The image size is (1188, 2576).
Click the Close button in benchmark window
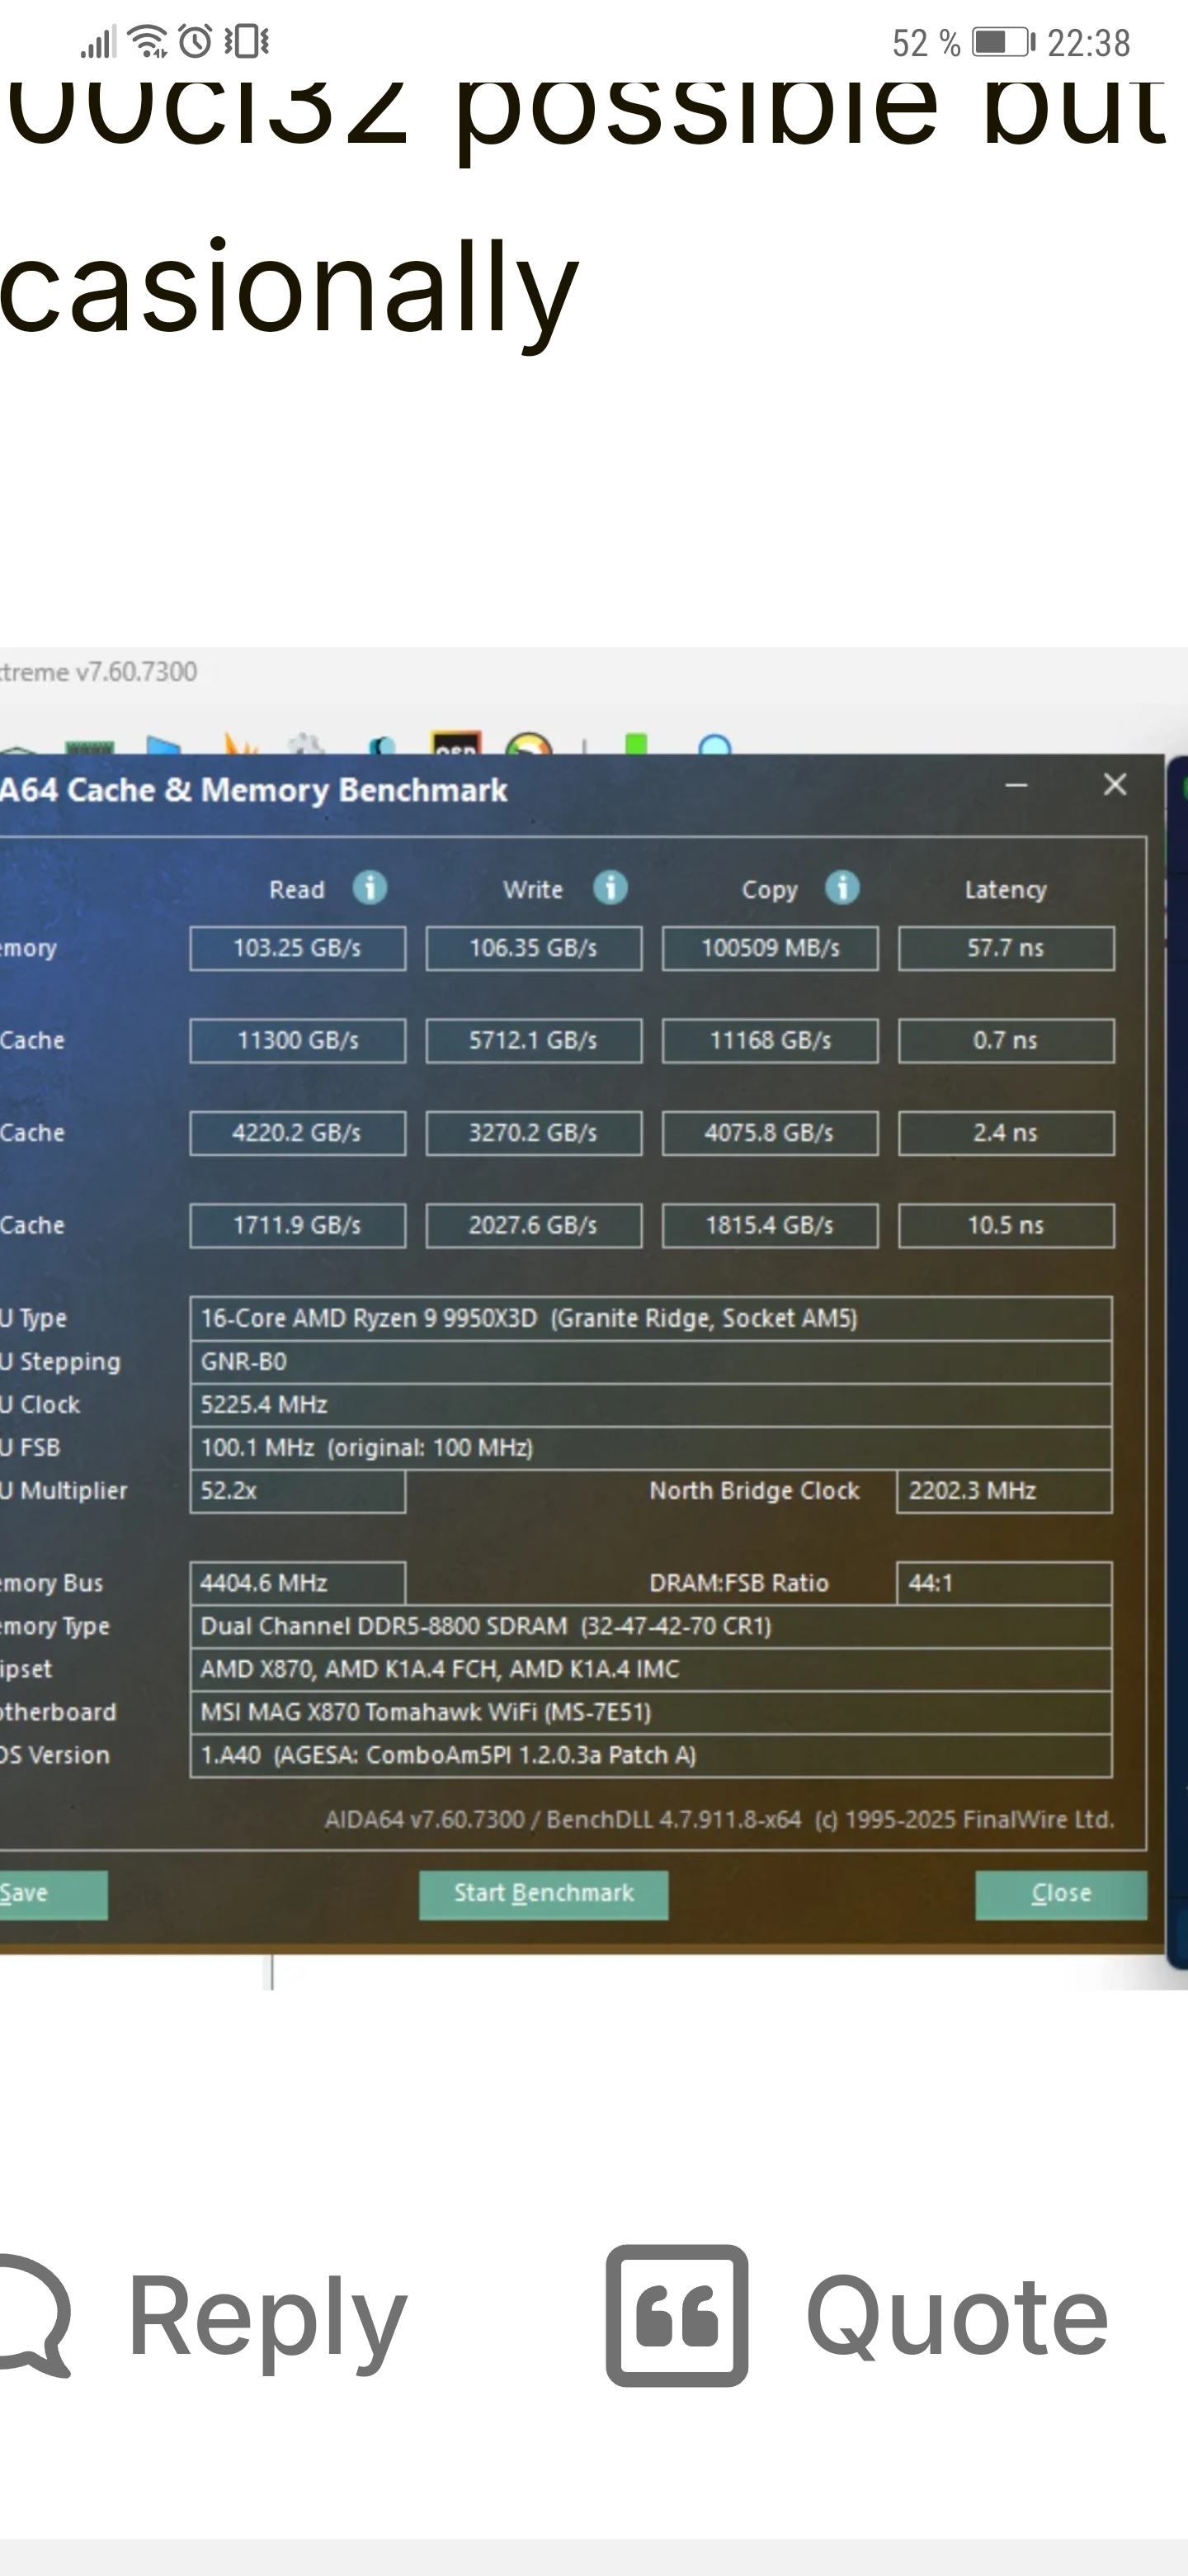coord(1061,1894)
